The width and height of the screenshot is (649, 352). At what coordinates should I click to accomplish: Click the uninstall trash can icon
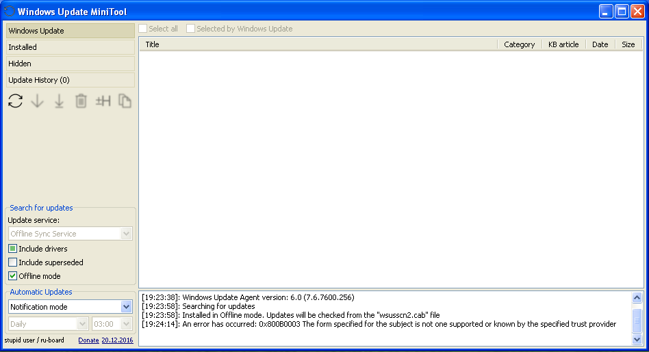(81, 101)
